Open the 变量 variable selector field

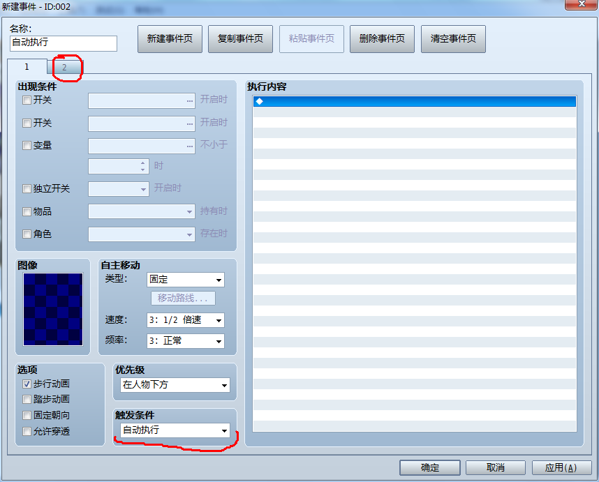point(142,146)
